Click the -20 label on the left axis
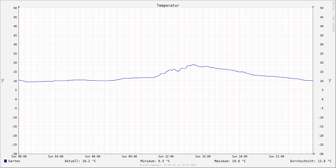 click(14, 136)
